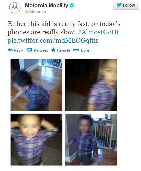Click the Retweet arrows icon
This screenshot has width=141, height=171.
tap(29, 50)
